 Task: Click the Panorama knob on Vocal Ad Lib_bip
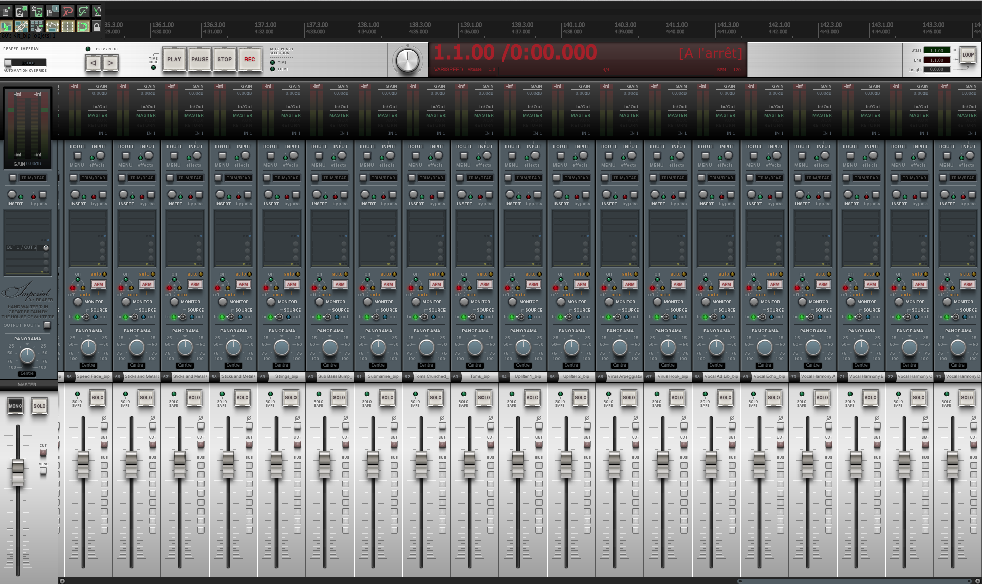coord(716,348)
